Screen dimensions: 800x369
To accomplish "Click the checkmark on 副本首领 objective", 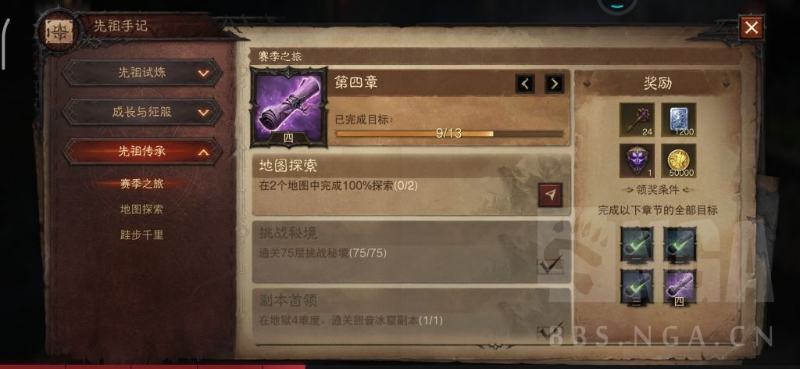I will point(550,331).
